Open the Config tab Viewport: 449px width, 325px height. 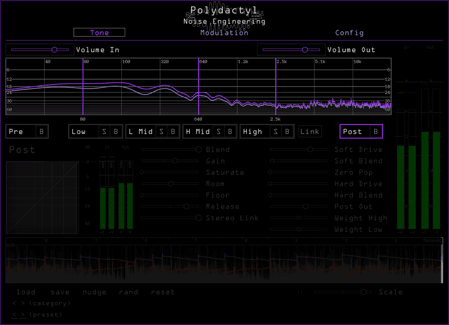(349, 33)
